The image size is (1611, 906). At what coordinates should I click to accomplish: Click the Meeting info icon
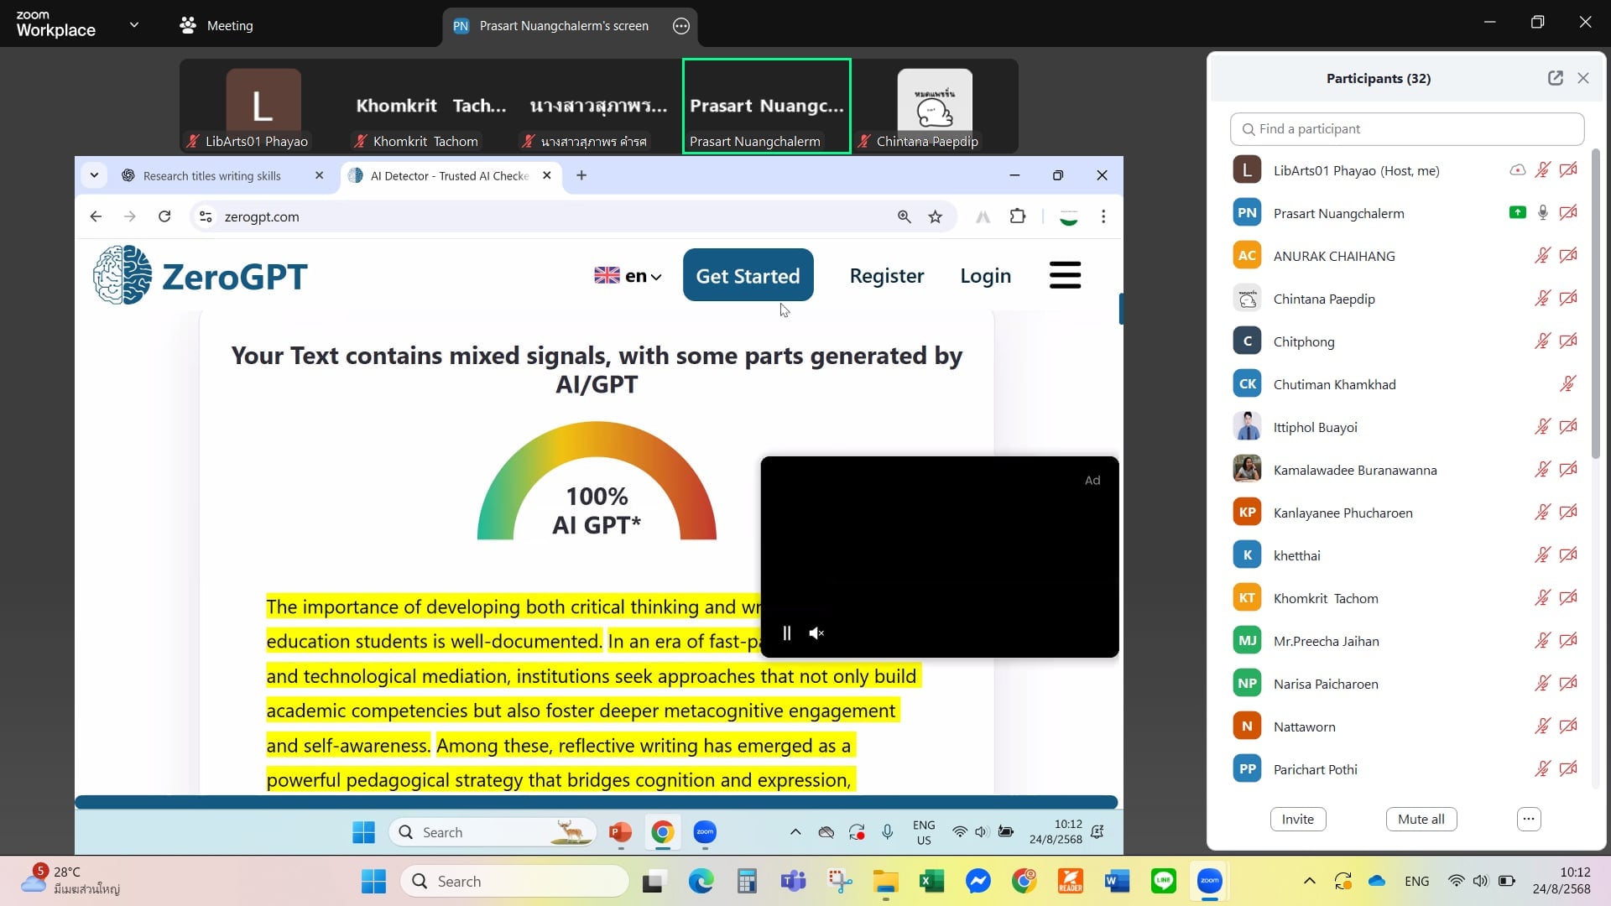pos(188,25)
